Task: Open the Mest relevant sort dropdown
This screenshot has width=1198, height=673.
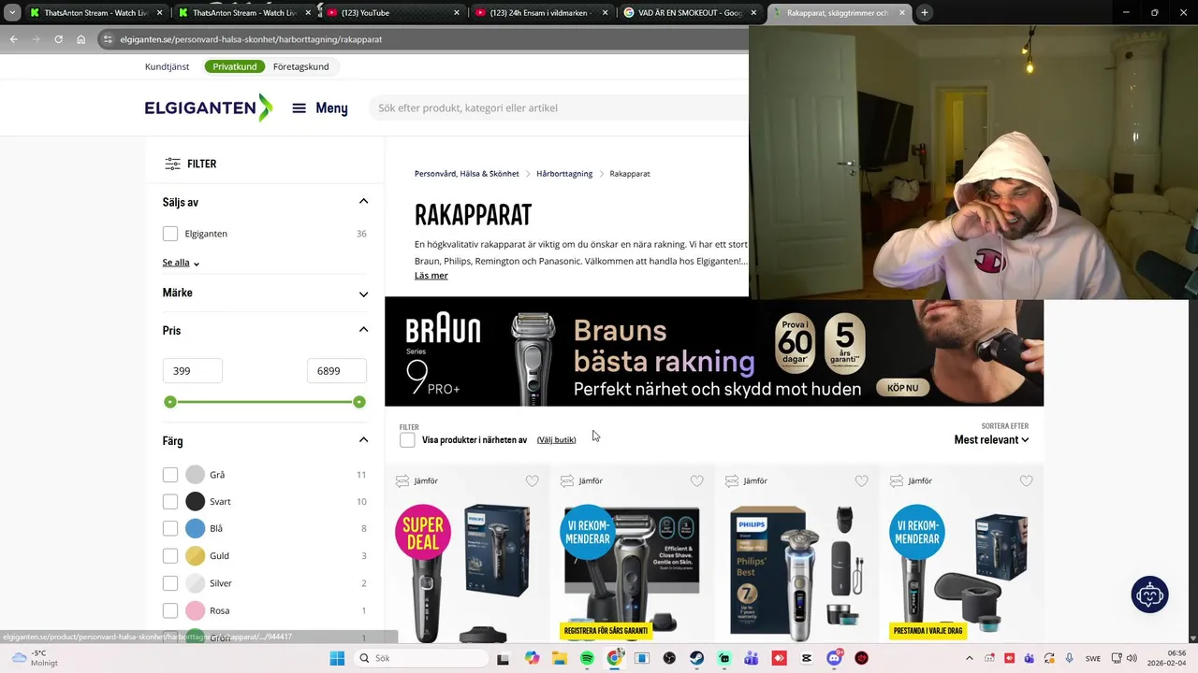Action: (x=991, y=440)
